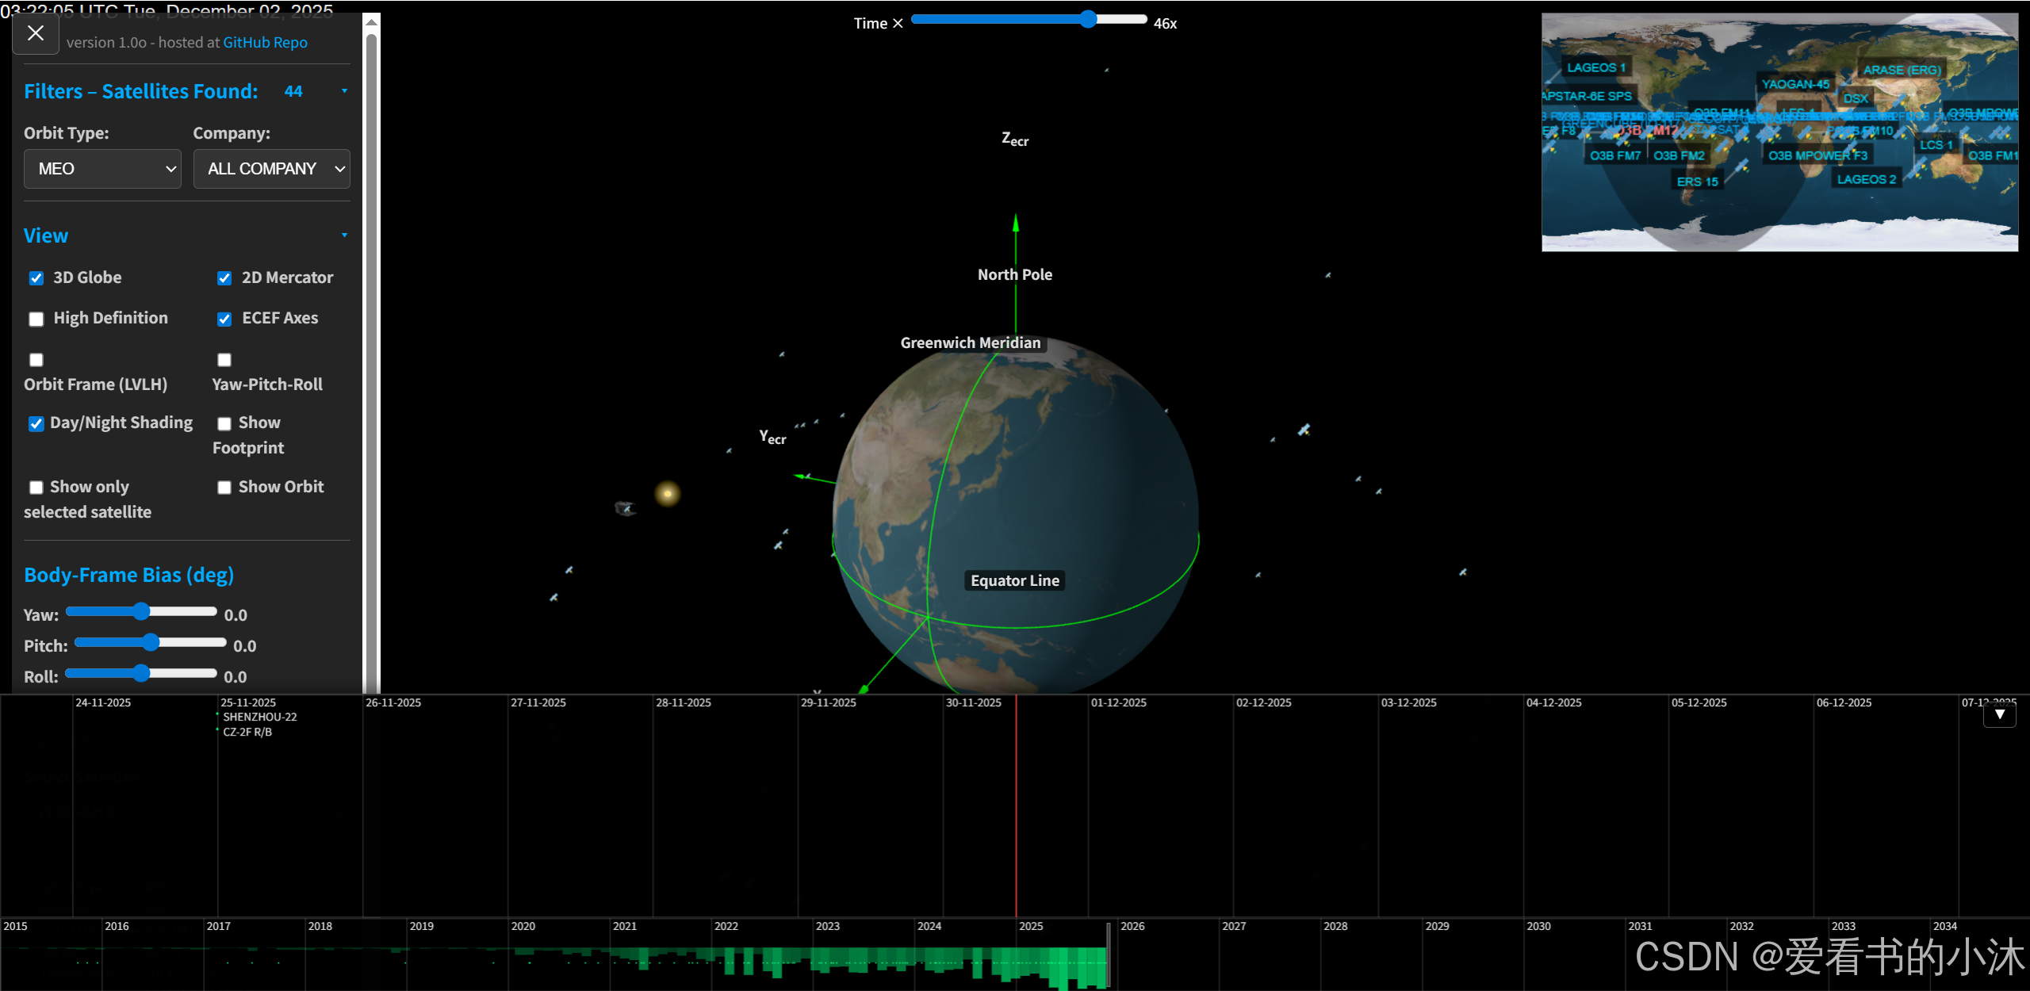Collapse the Filters section arrow
2030x991 pixels.
[x=344, y=91]
